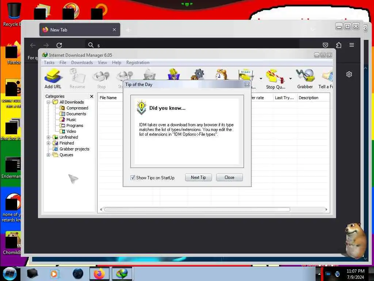
Task: Click Firefox reload button
Action: click(59, 45)
